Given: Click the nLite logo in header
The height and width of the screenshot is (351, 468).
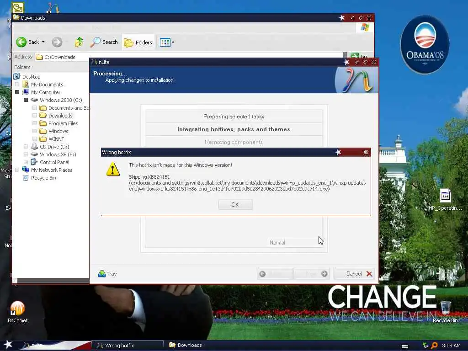Looking at the screenshot, I should [356, 80].
